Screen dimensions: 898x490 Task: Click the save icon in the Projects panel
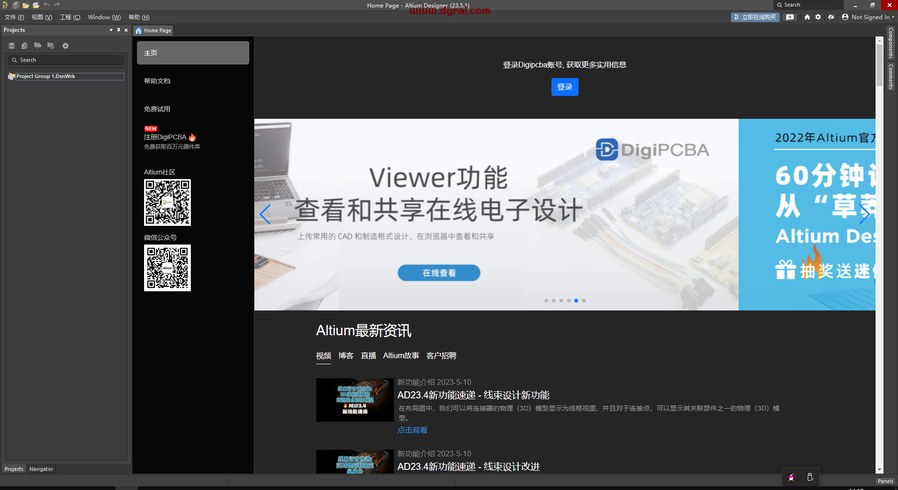pyautogui.click(x=11, y=45)
